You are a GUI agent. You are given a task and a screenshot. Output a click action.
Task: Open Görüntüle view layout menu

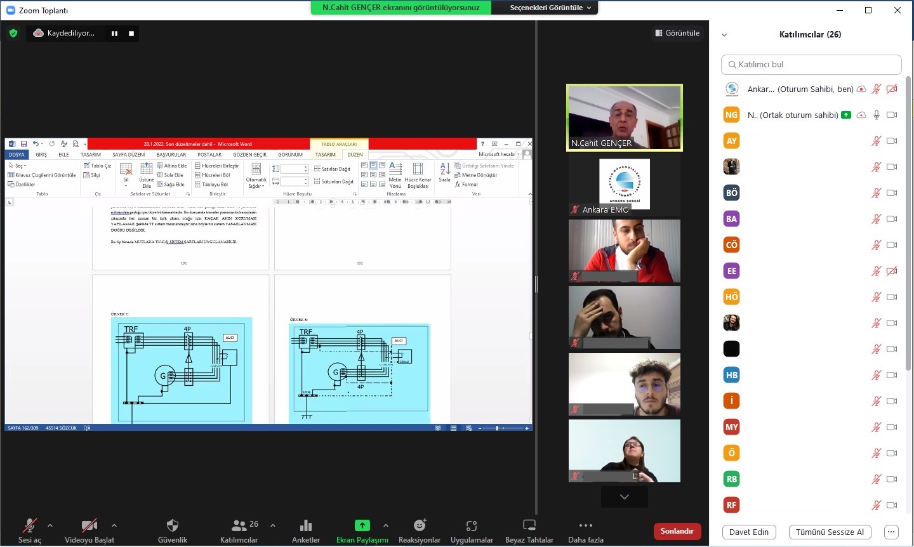click(677, 33)
